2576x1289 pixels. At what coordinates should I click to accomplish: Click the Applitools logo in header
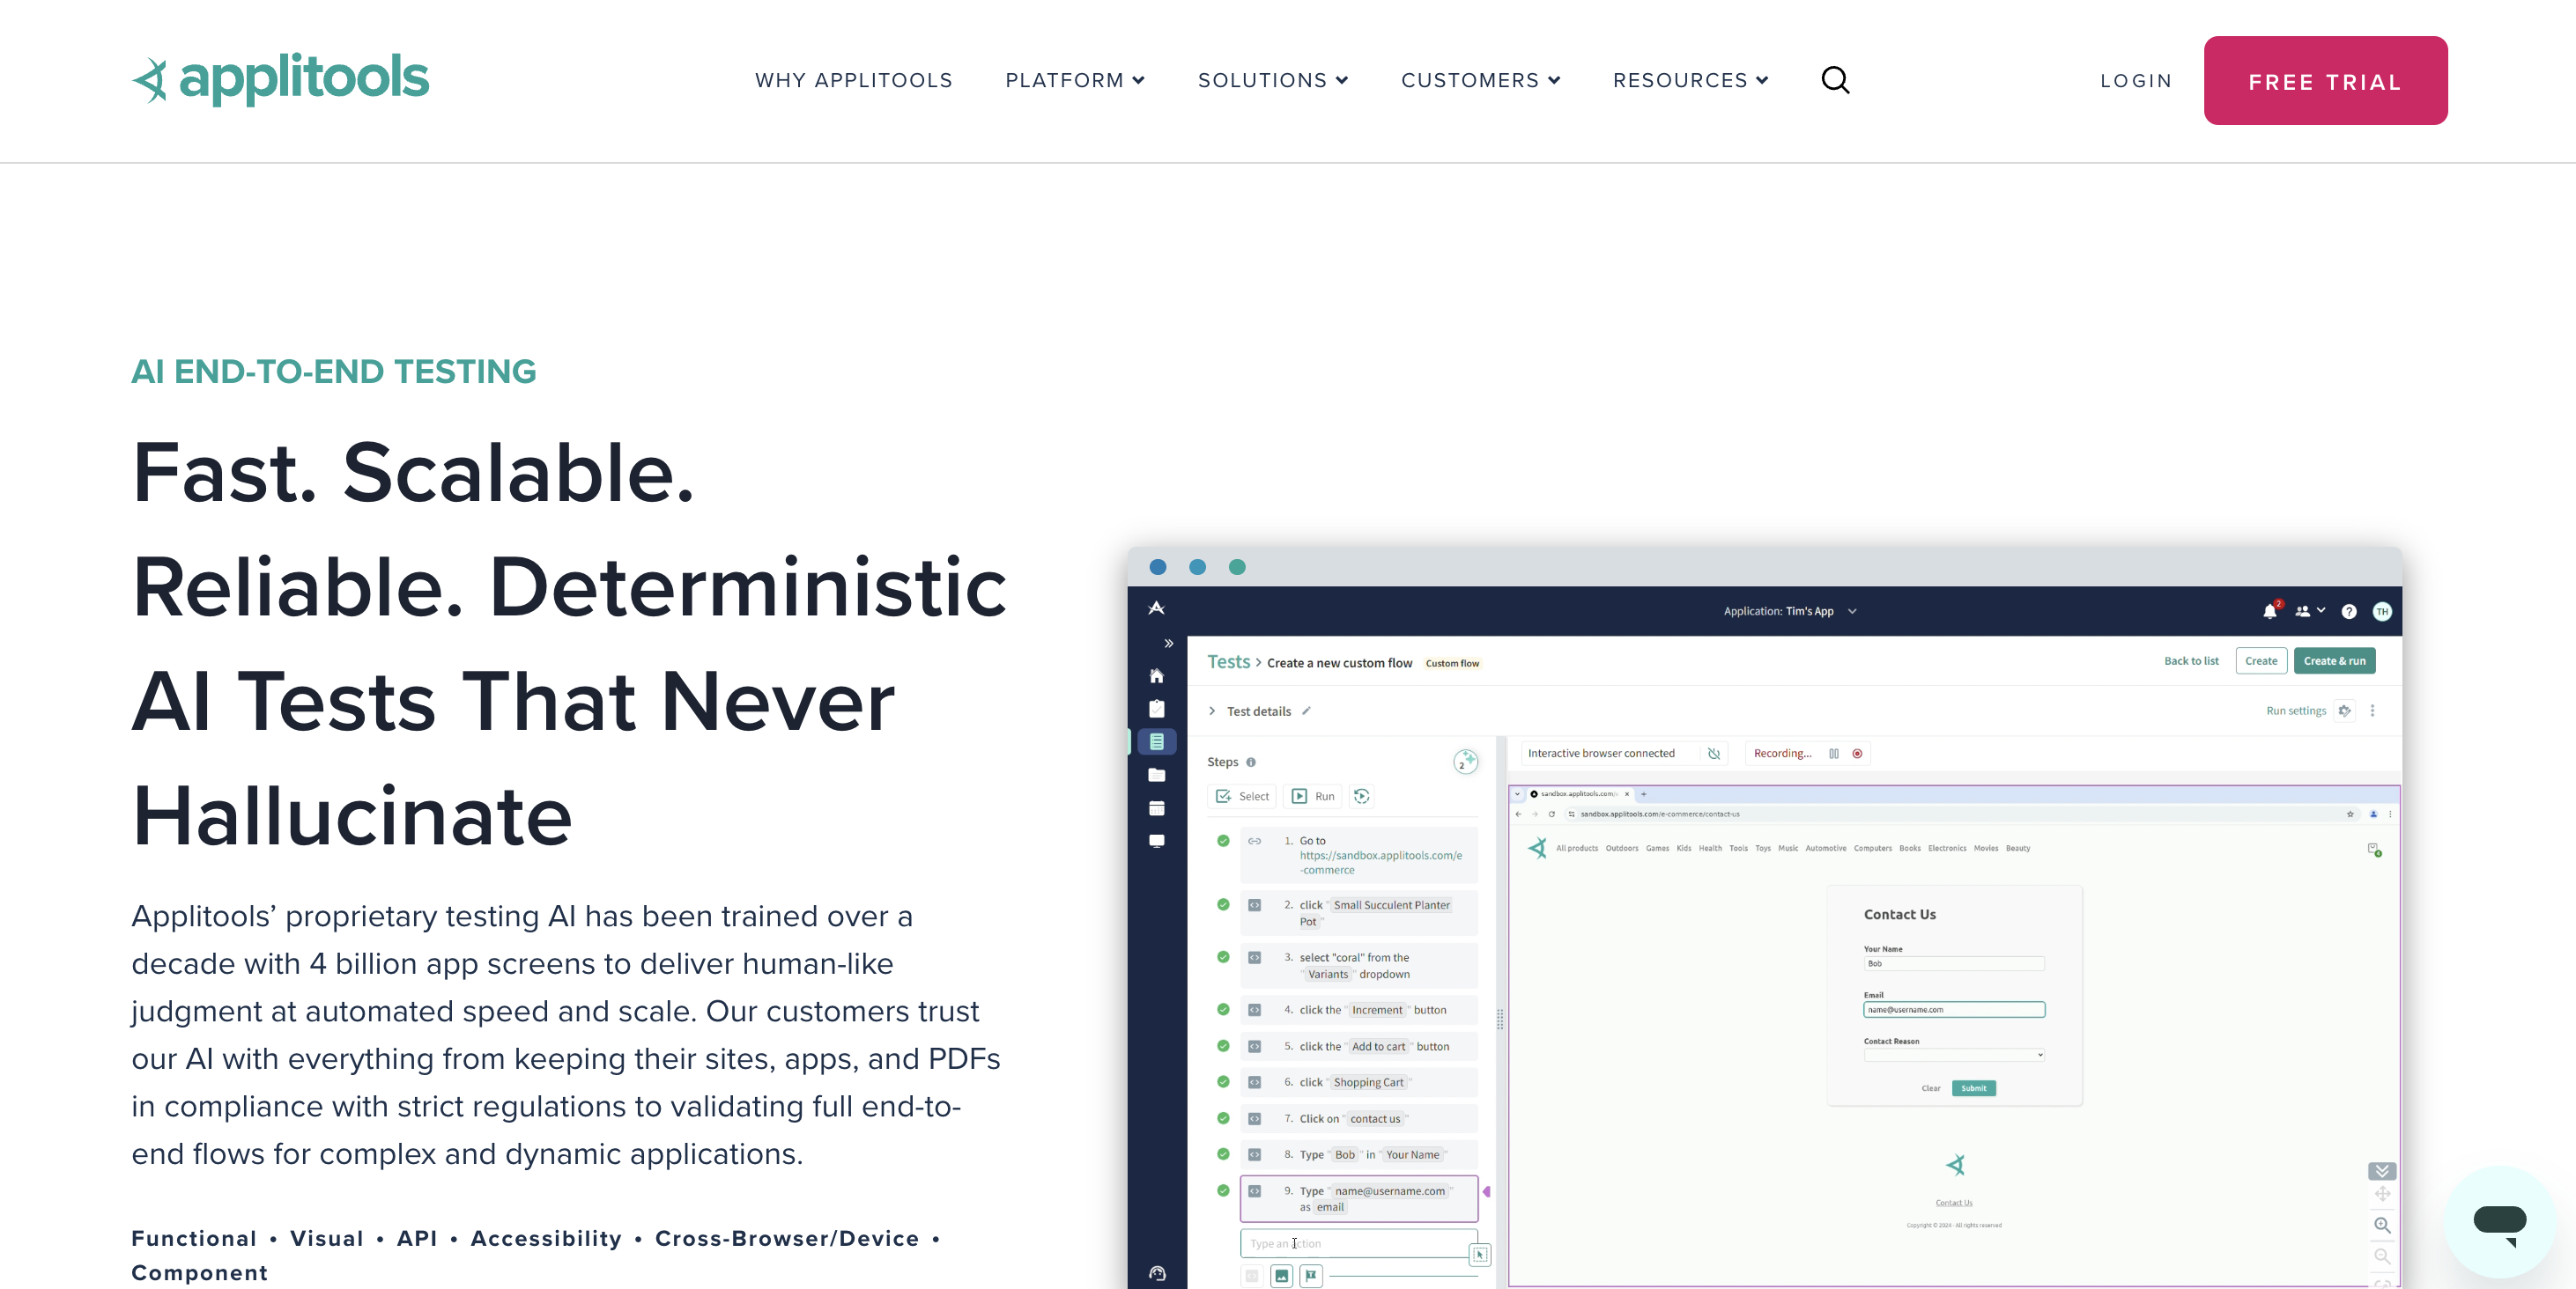pyautogui.click(x=280, y=79)
